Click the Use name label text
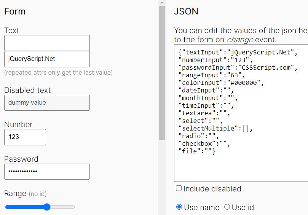Image resolution: width=308 pixels, height=215 pixels. click(201, 207)
